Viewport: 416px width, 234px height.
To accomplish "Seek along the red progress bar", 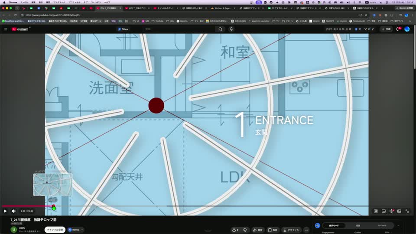I will 28,206.
